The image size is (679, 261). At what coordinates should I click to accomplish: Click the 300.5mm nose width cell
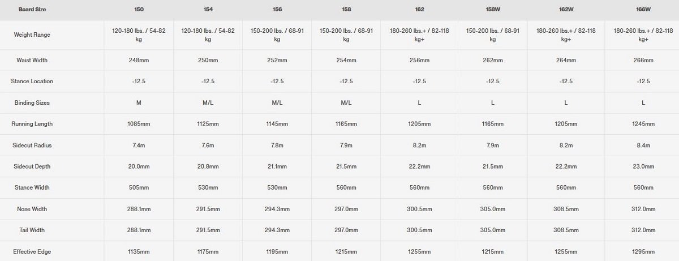point(419,209)
